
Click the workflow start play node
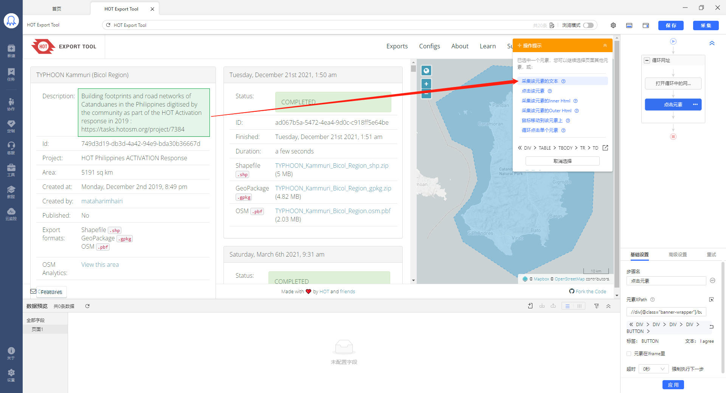pos(673,41)
